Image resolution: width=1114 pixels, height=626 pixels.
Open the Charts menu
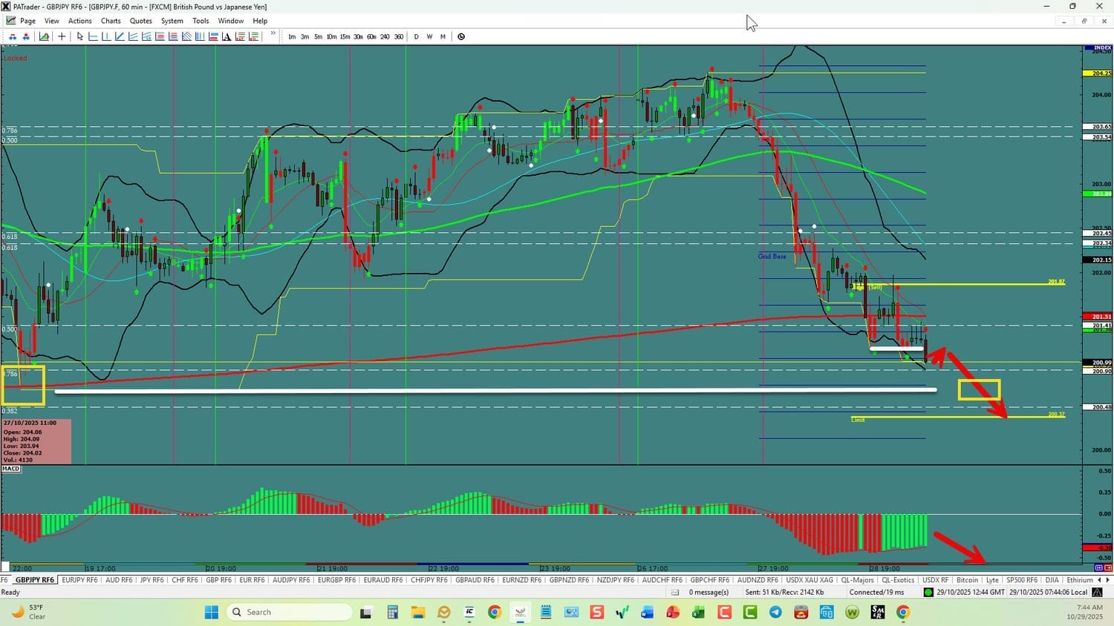coord(111,21)
